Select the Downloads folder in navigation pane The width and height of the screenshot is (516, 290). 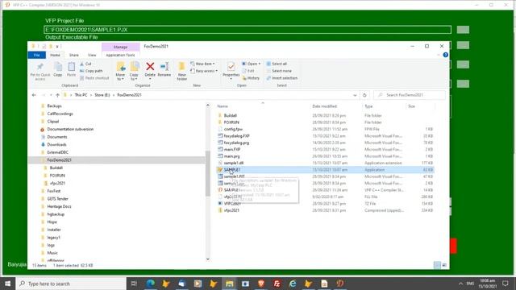(56, 145)
